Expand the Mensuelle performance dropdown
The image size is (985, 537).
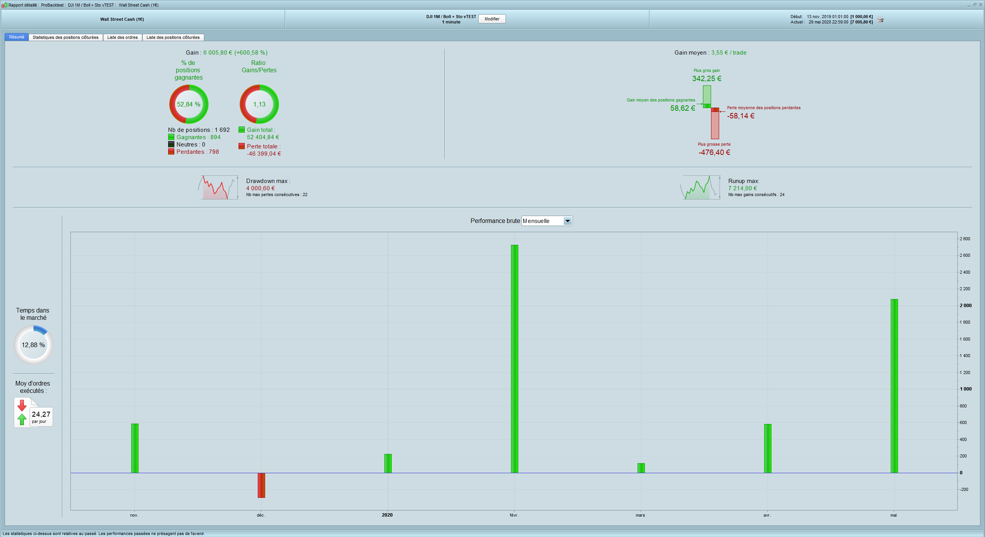coord(567,221)
